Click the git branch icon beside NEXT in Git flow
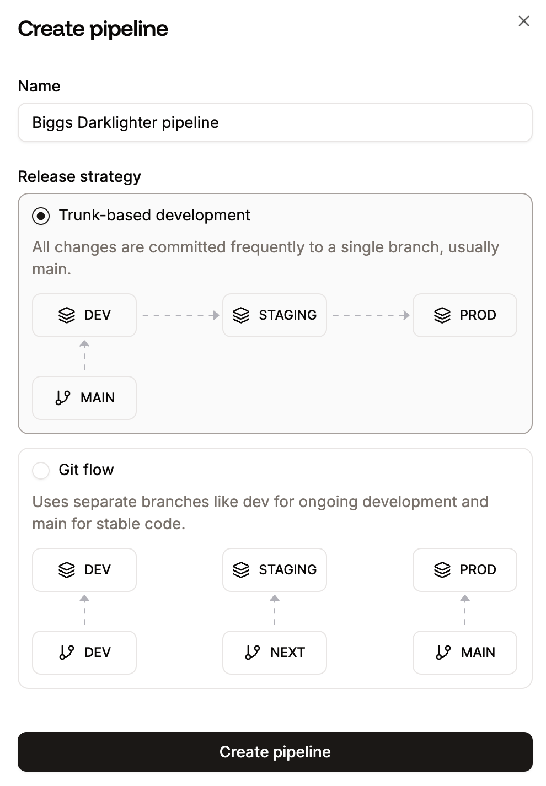The width and height of the screenshot is (546, 786). coord(253,653)
